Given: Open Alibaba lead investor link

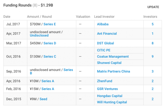Looking at the screenshot, I should click(103, 24).
